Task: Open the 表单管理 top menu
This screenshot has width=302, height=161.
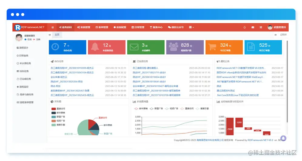Action: pos(102,27)
